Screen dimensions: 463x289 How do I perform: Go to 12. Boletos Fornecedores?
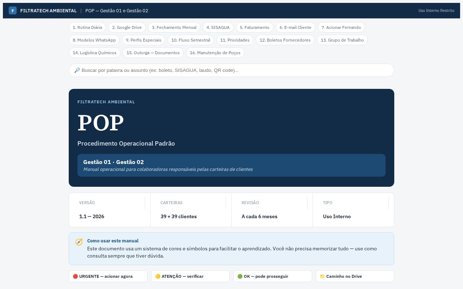pyautogui.click(x=285, y=40)
